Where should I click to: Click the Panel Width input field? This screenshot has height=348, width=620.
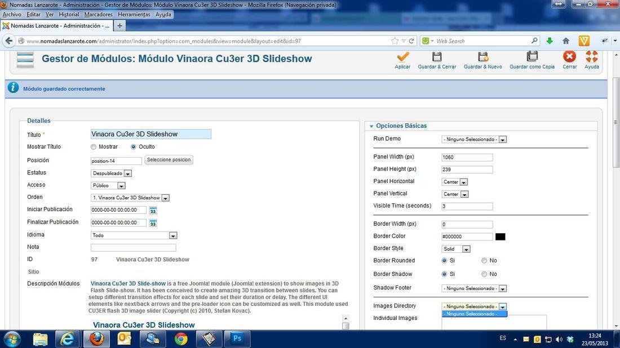(x=467, y=158)
